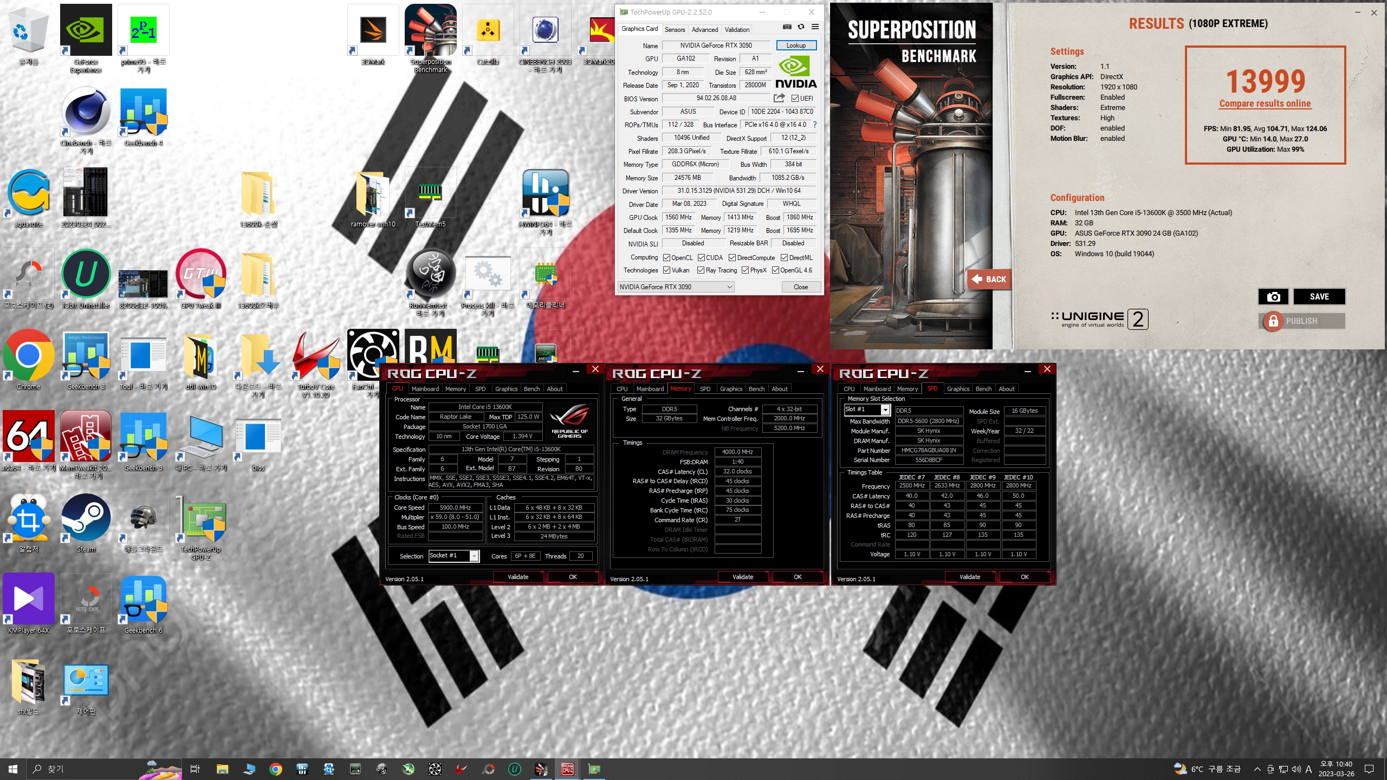Click the Windows Start button
Image resolution: width=1387 pixels, height=780 pixels.
pos(13,769)
